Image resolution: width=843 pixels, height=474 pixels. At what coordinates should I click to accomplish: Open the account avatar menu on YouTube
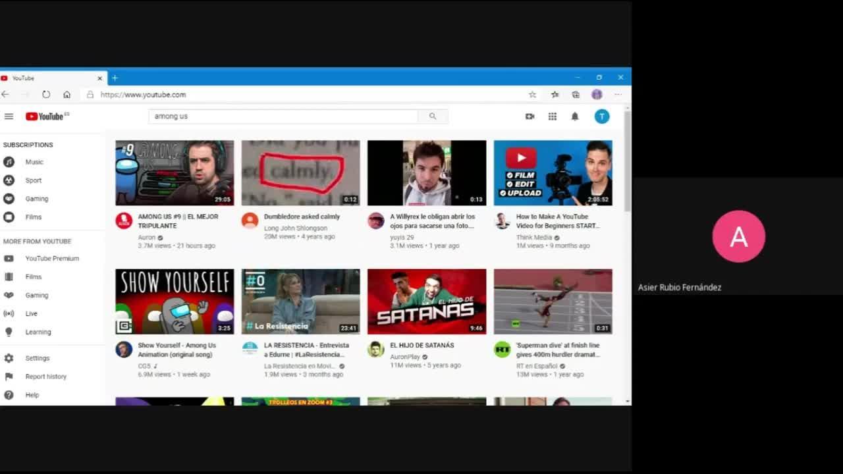602,117
